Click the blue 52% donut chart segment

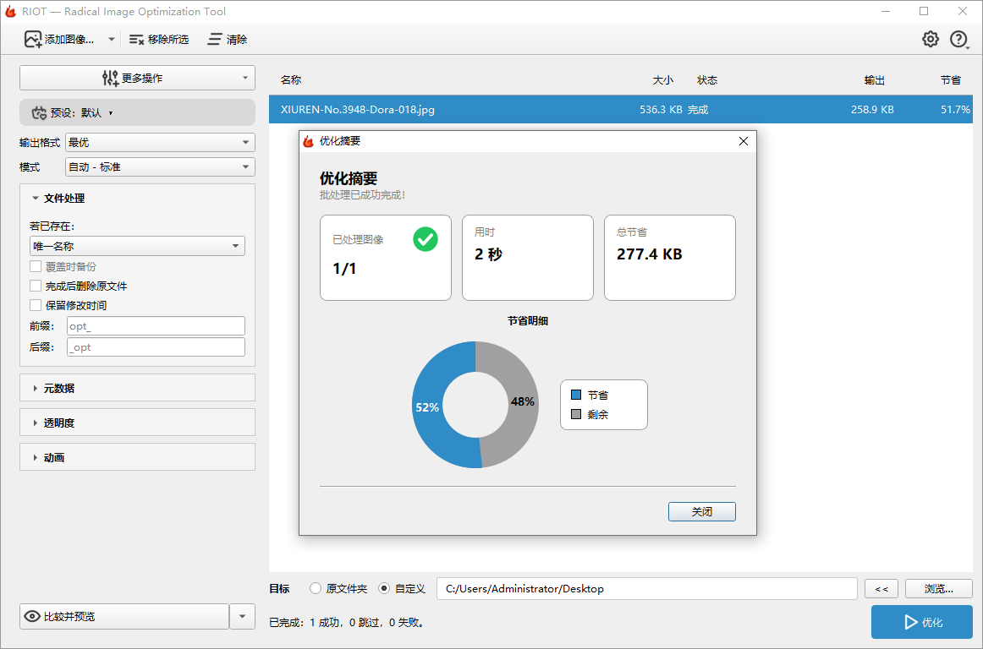[427, 407]
